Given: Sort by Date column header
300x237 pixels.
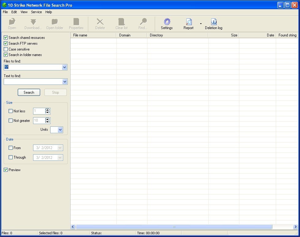Looking at the screenshot, I should pos(257,35).
